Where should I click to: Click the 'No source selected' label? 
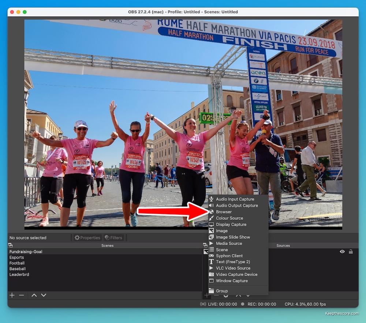point(28,238)
